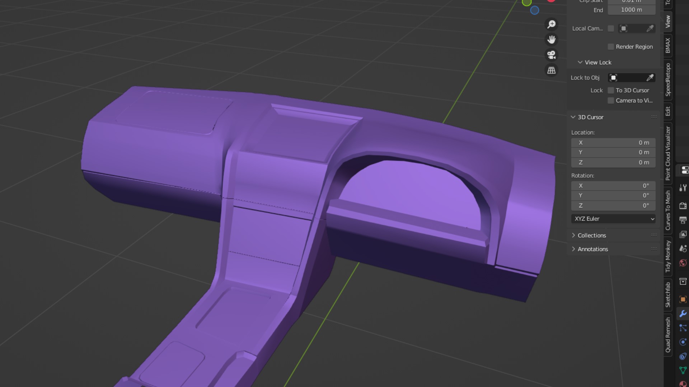Toggle camera view icon

[x=552, y=55]
